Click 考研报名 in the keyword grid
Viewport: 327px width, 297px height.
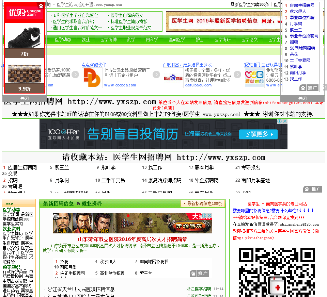[x=251, y=167]
